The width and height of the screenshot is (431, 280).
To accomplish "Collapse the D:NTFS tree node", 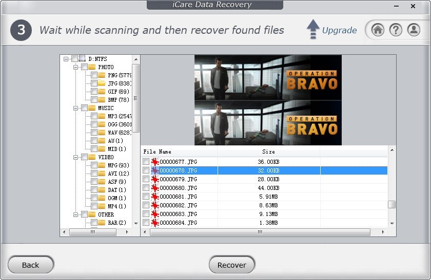I will pos(66,59).
